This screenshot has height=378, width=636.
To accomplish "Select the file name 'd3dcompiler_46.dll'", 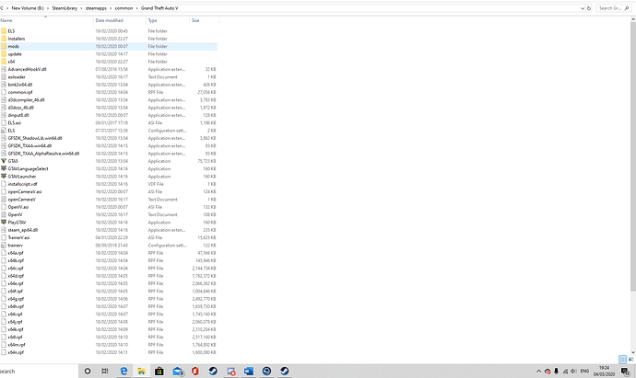I will click(x=27, y=100).
